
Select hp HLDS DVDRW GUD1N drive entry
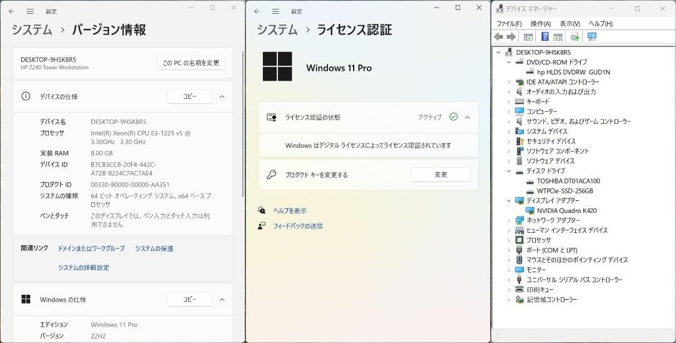pos(573,72)
